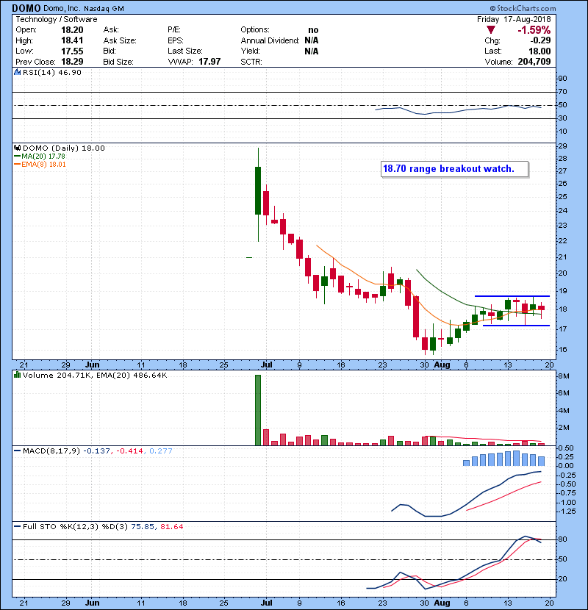Click the Aug label on price-panel date axis
This screenshot has width=588, height=610.
click(x=442, y=365)
